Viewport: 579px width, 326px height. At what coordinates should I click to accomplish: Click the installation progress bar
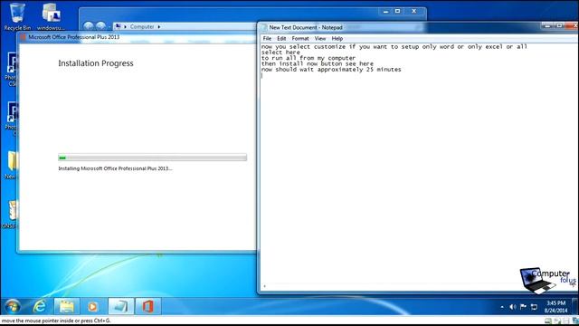[153, 158]
